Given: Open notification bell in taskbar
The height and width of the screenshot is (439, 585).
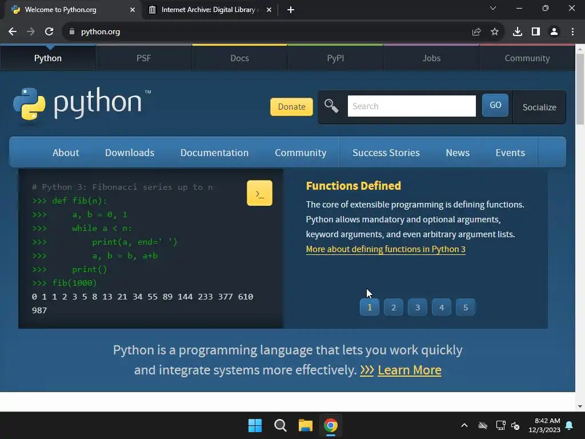Looking at the screenshot, I should pos(570,425).
